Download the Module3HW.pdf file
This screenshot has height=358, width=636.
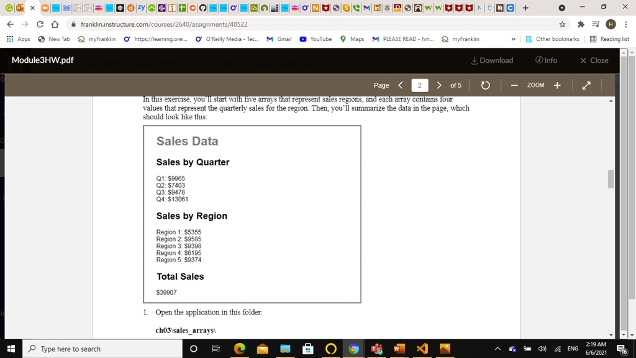tap(491, 60)
